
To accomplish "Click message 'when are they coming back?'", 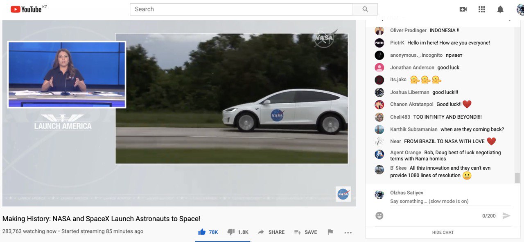I will pos(472,129).
